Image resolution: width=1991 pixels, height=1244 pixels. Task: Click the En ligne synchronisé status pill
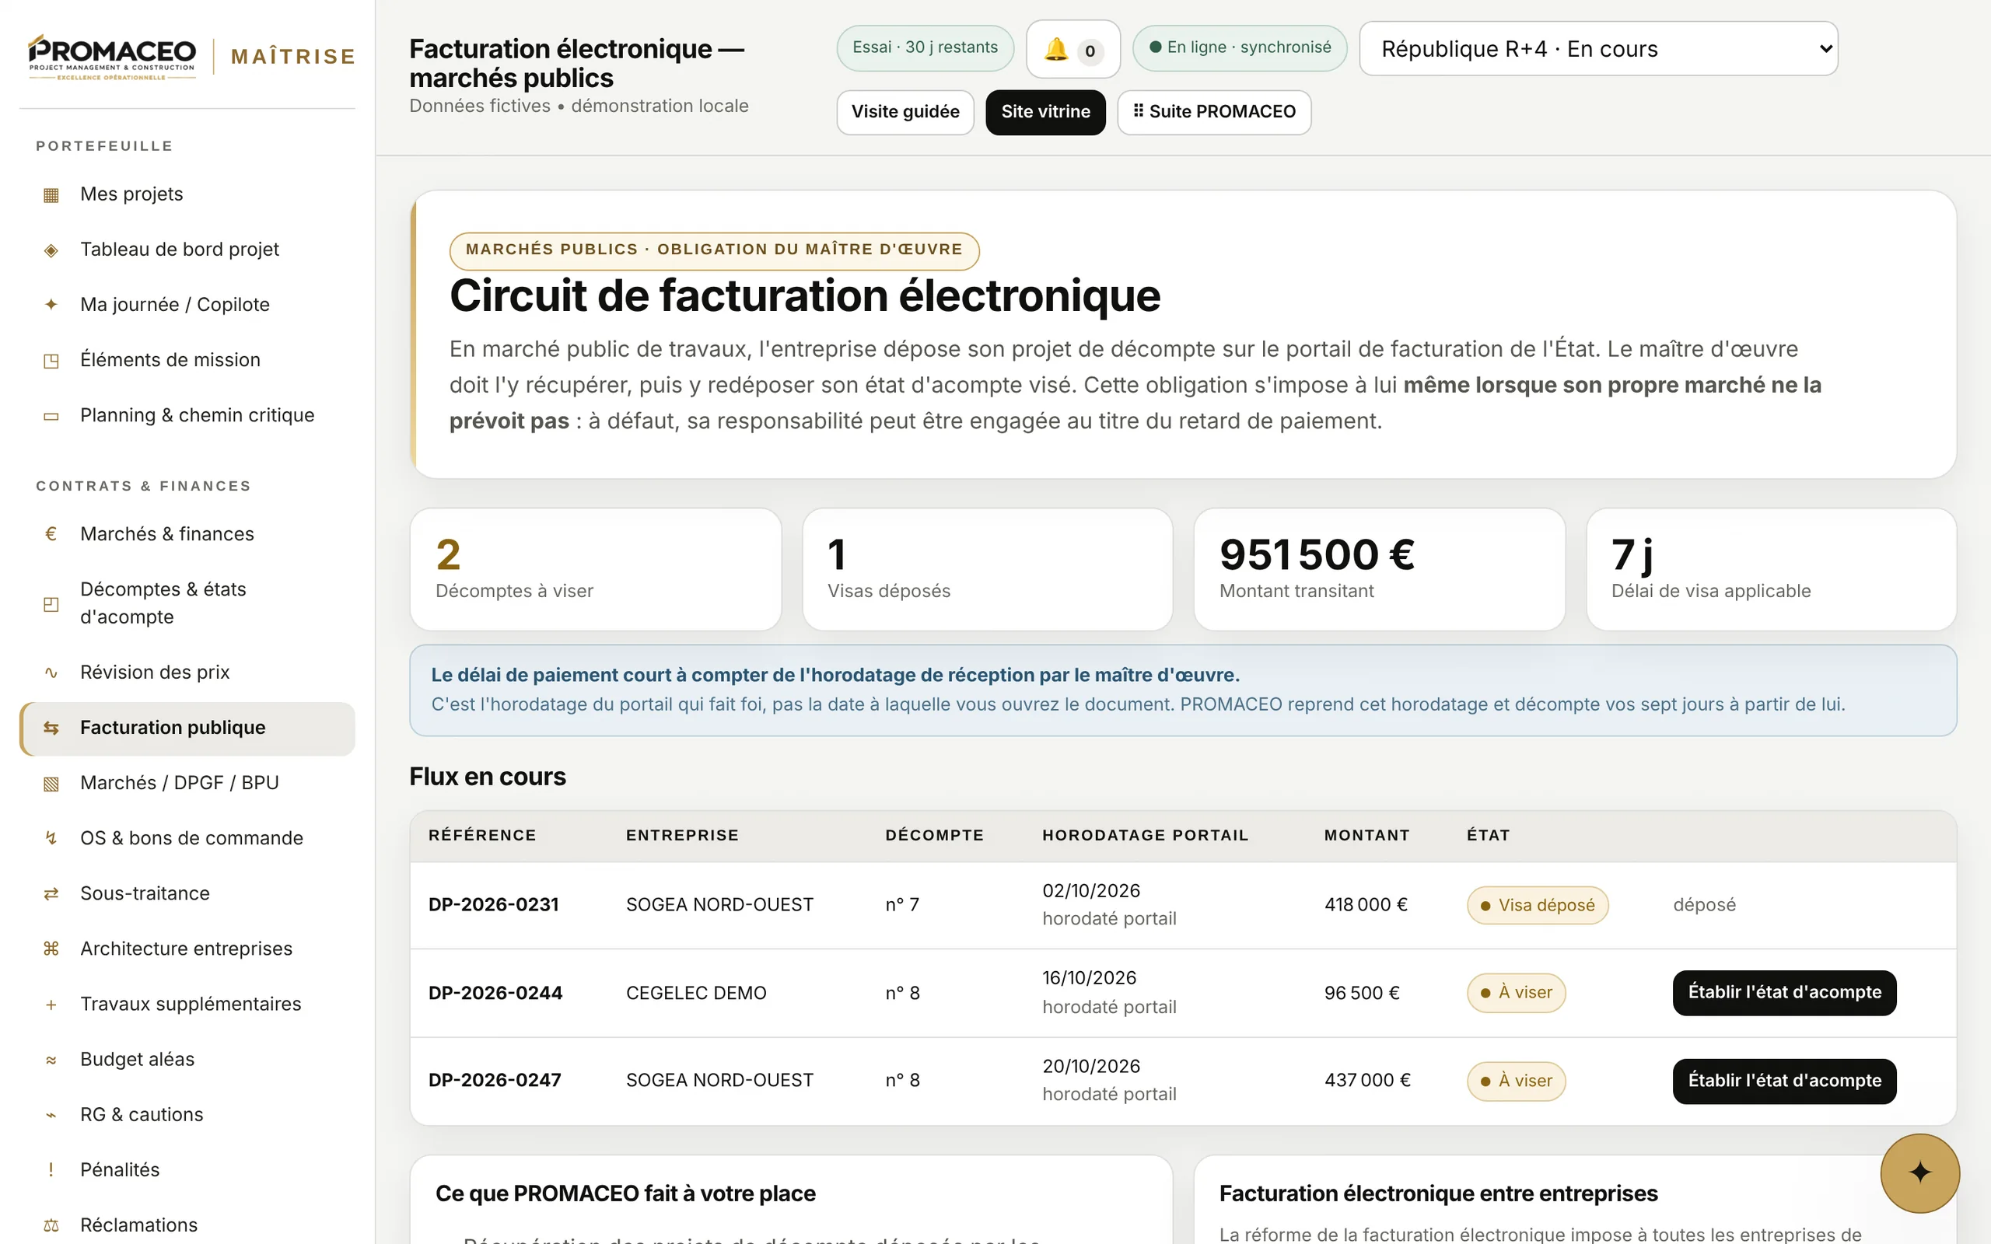1239,47
